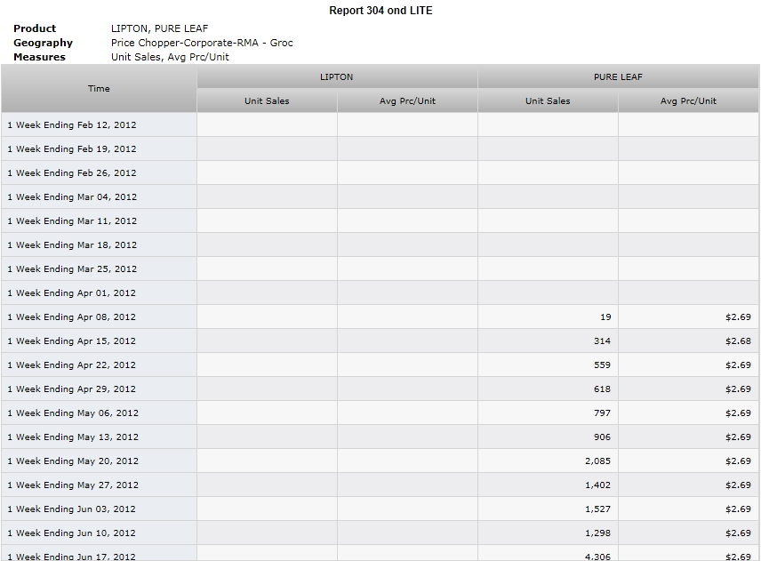Click the Apr 15, 2012 average price "$2.68"

pyautogui.click(x=738, y=341)
